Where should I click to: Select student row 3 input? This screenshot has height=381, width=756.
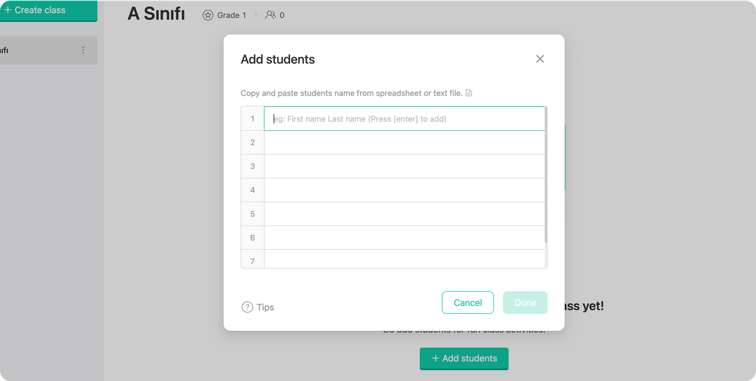point(404,166)
